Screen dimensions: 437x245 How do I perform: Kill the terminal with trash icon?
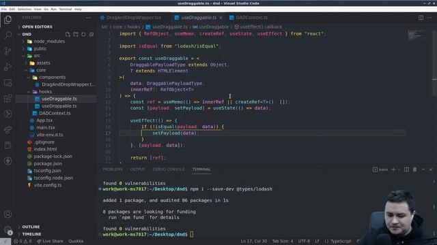[414, 169]
